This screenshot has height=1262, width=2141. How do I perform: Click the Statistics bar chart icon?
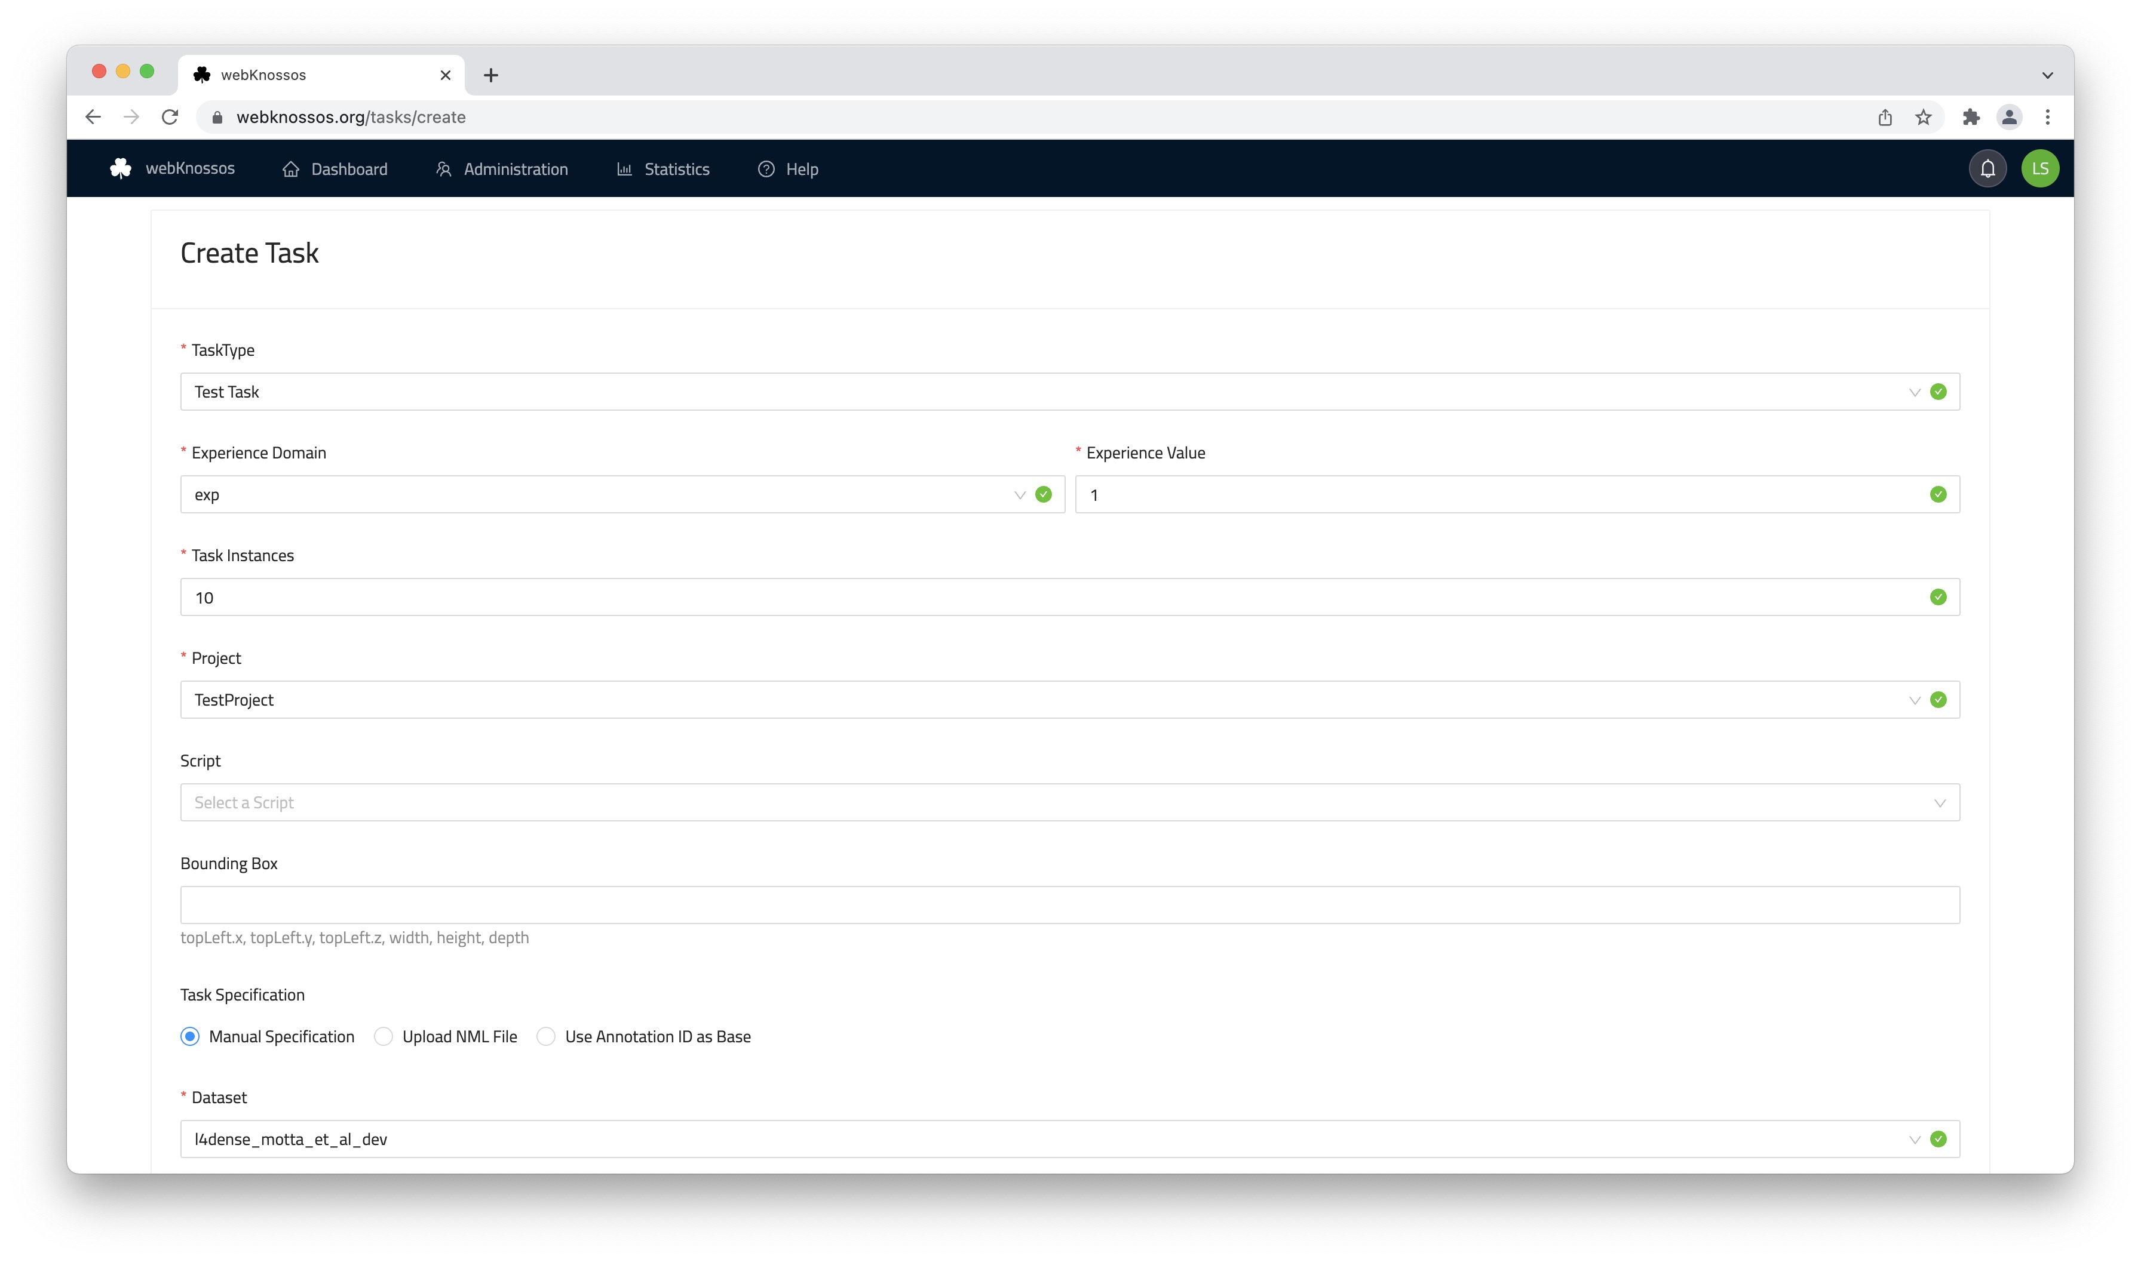point(624,169)
